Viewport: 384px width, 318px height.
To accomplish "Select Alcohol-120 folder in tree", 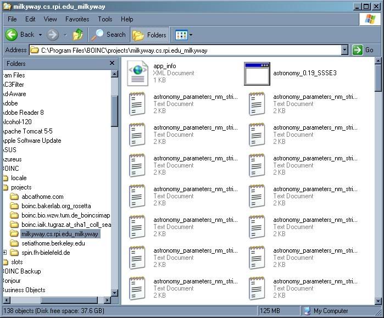I will (x=18, y=122).
